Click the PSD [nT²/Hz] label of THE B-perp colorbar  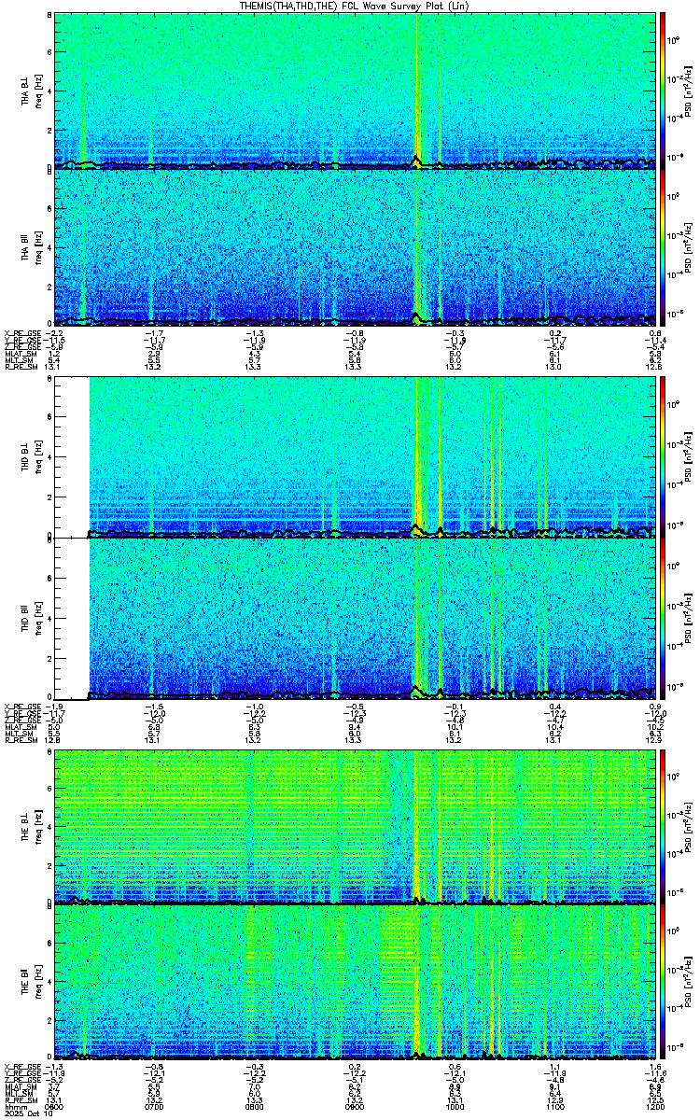coord(687,826)
